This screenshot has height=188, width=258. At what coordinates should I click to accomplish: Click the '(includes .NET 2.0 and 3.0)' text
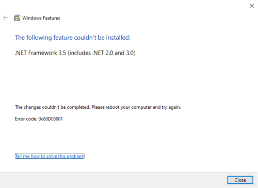coord(102,53)
